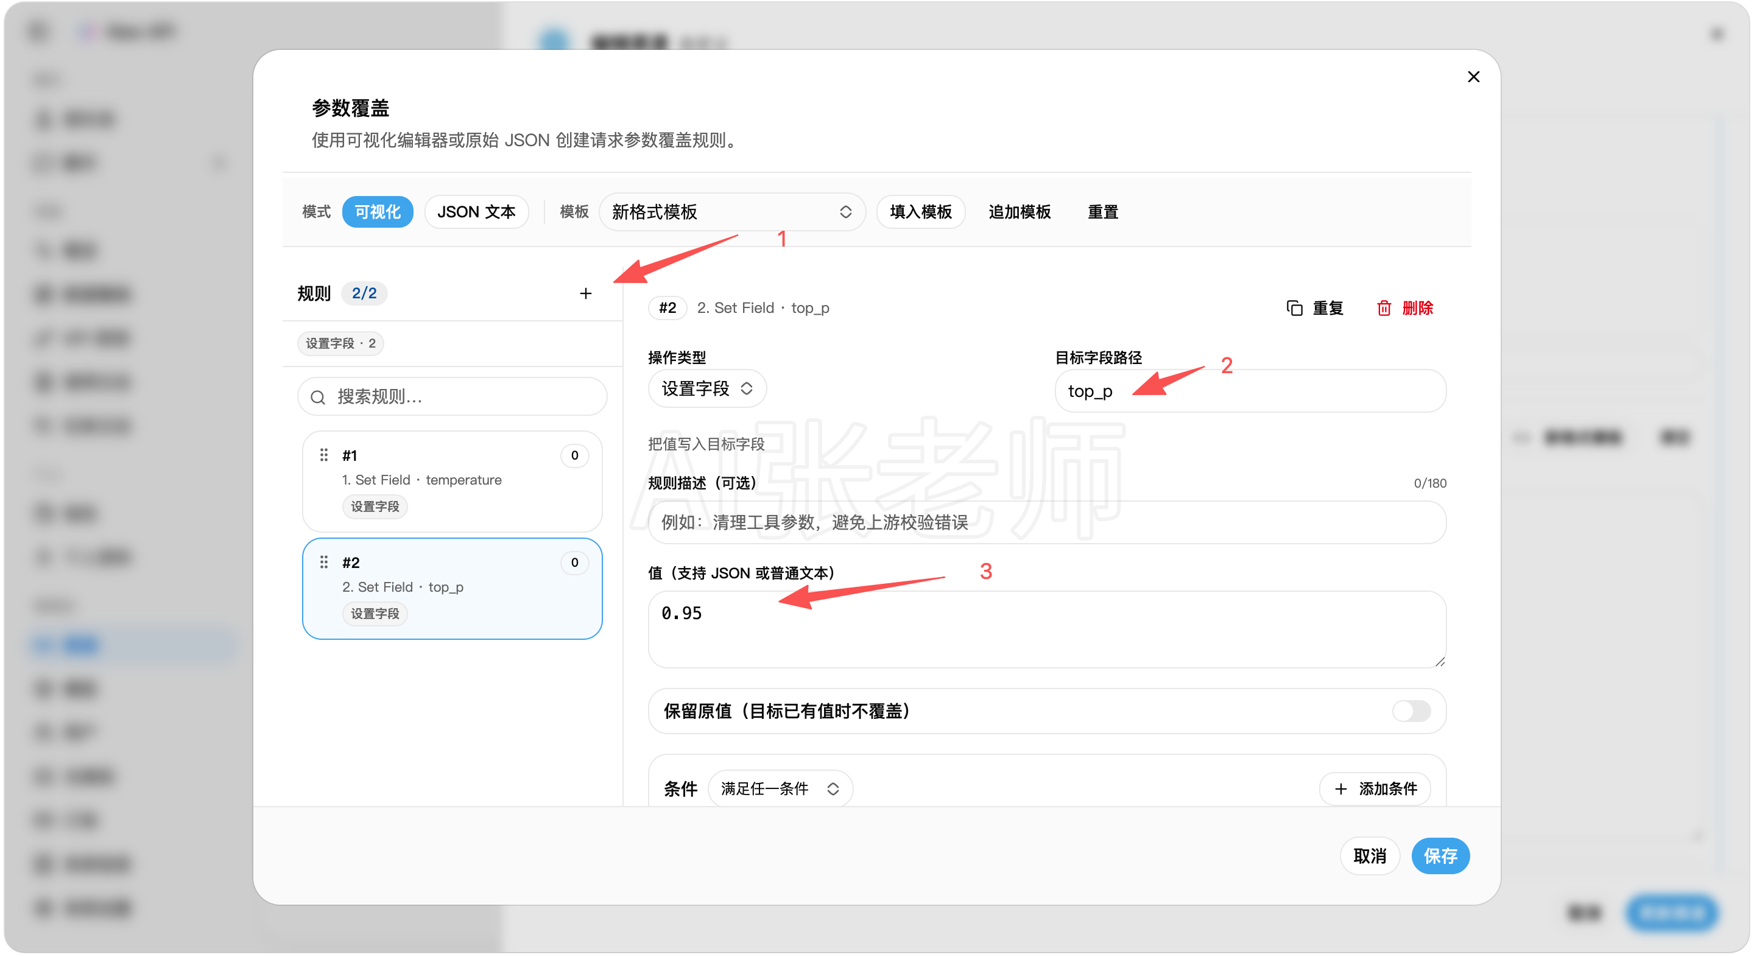Click the 取消 button
Image resolution: width=1754 pixels, height=957 pixels.
1369,855
